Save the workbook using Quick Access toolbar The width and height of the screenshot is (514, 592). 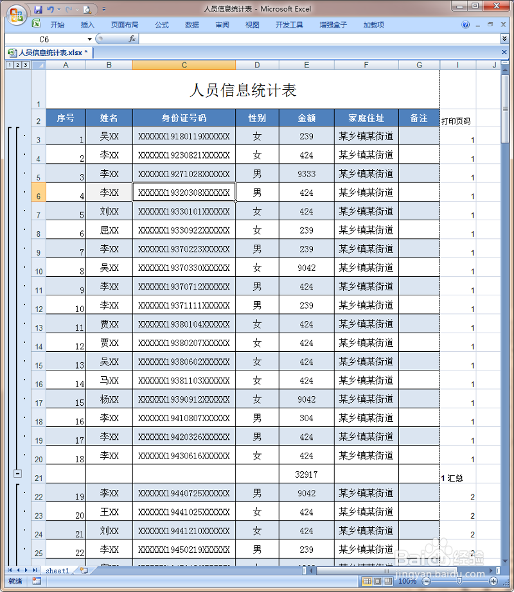pyautogui.click(x=39, y=9)
